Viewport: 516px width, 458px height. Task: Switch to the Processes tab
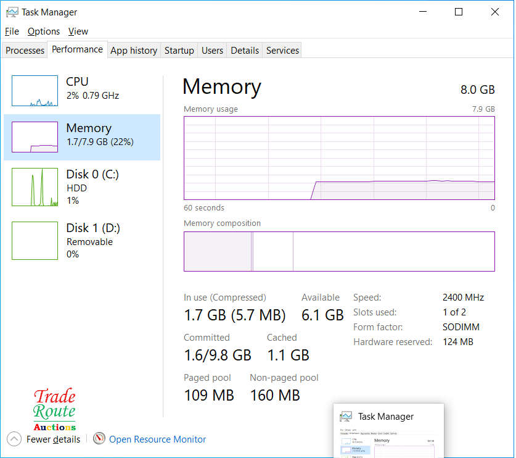click(x=25, y=51)
